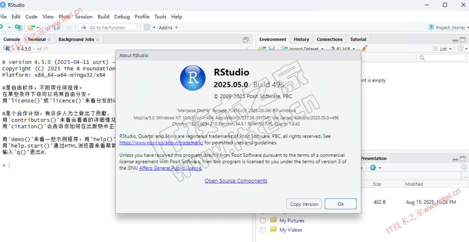Open the Help menu
469x242 pixels.
177,17
